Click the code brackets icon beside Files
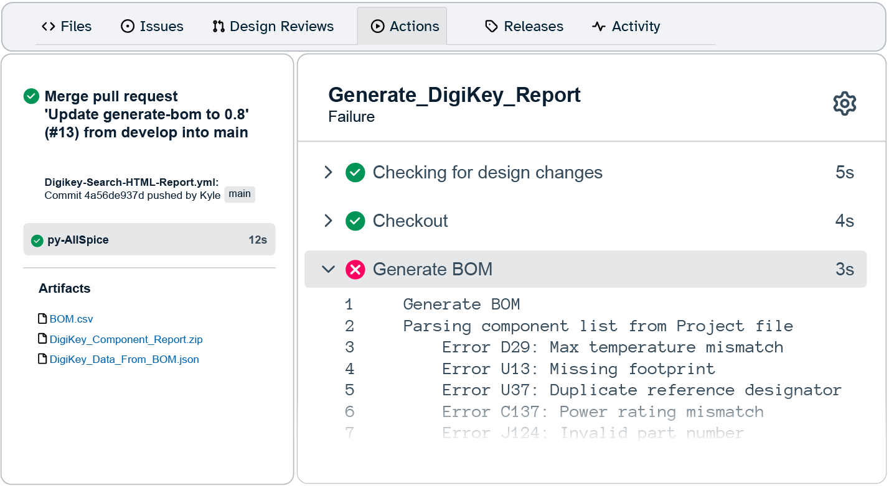Viewport: 889px width, 486px height. [49, 26]
